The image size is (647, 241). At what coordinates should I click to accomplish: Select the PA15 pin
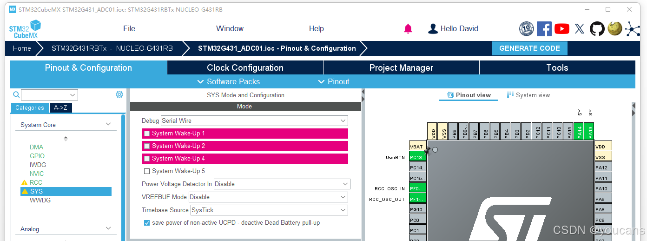[568, 131]
